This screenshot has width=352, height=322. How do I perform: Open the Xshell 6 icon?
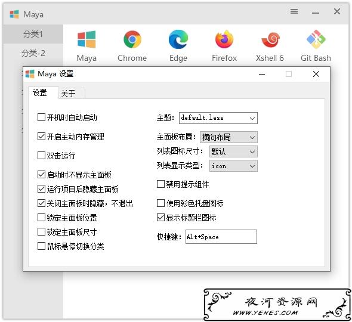tap(270, 39)
